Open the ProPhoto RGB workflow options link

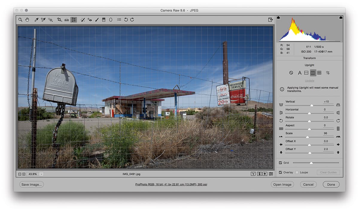pos(171,185)
